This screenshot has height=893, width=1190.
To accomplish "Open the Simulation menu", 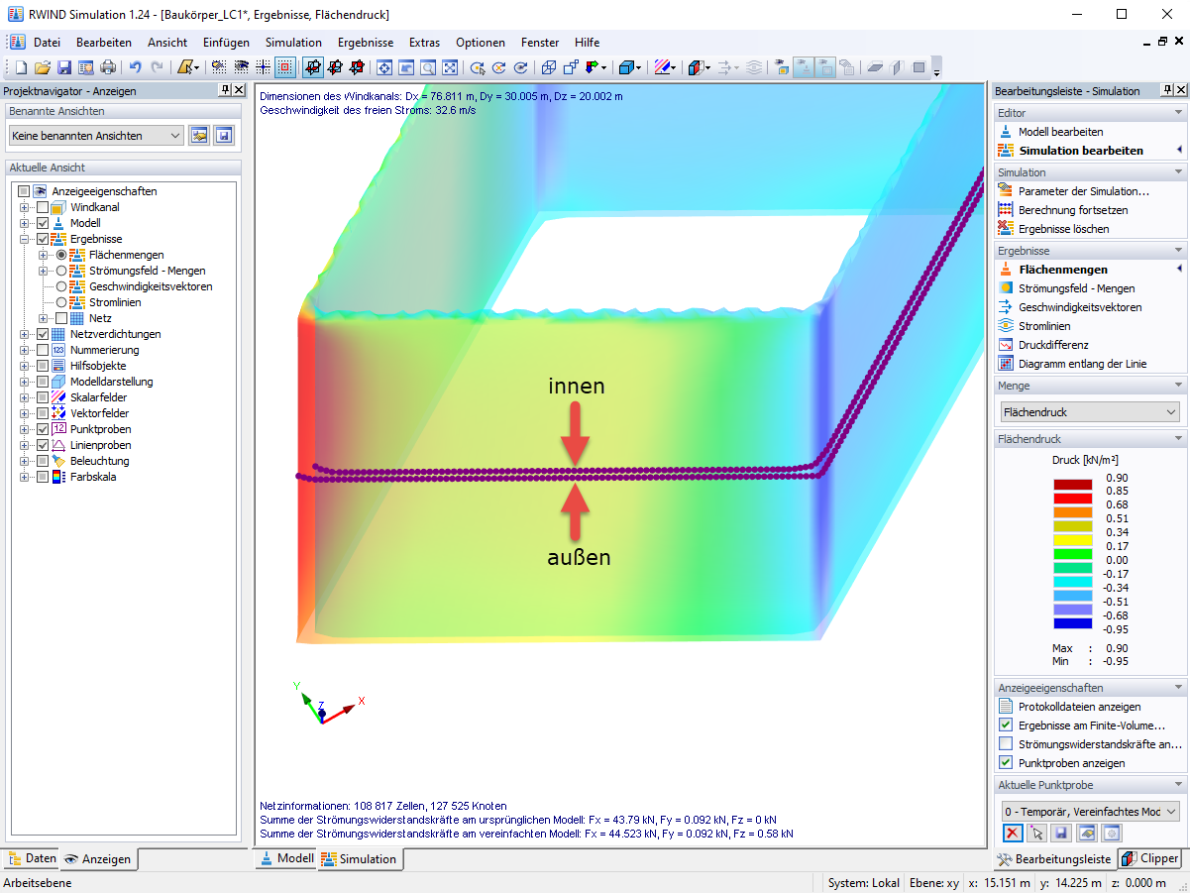I will pyautogui.click(x=293, y=43).
